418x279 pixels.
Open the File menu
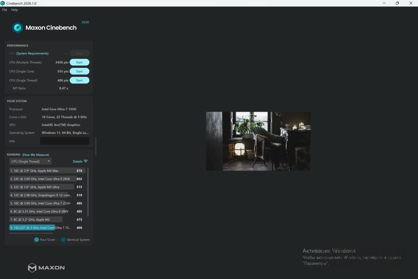point(5,10)
